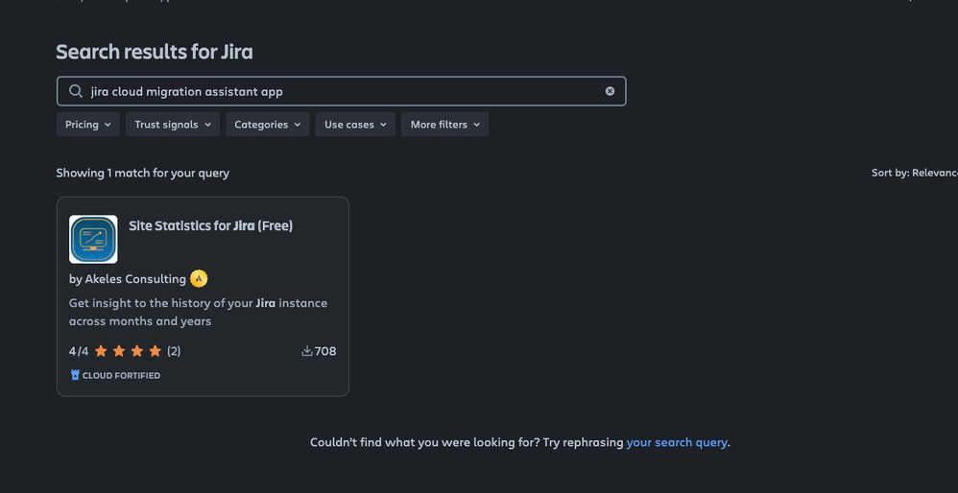Viewport: 958px width, 493px height.
Task: Focus the Jira search input field
Action: coord(341,91)
